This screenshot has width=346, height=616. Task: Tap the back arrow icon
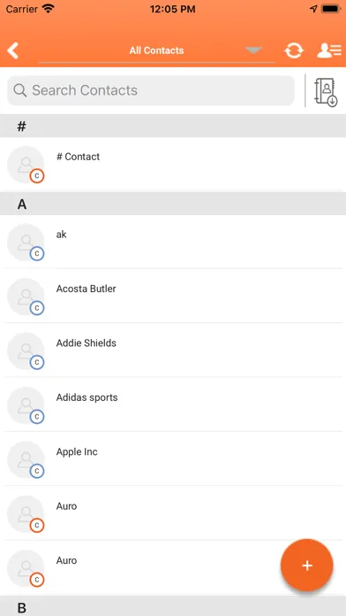click(x=13, y=50)
